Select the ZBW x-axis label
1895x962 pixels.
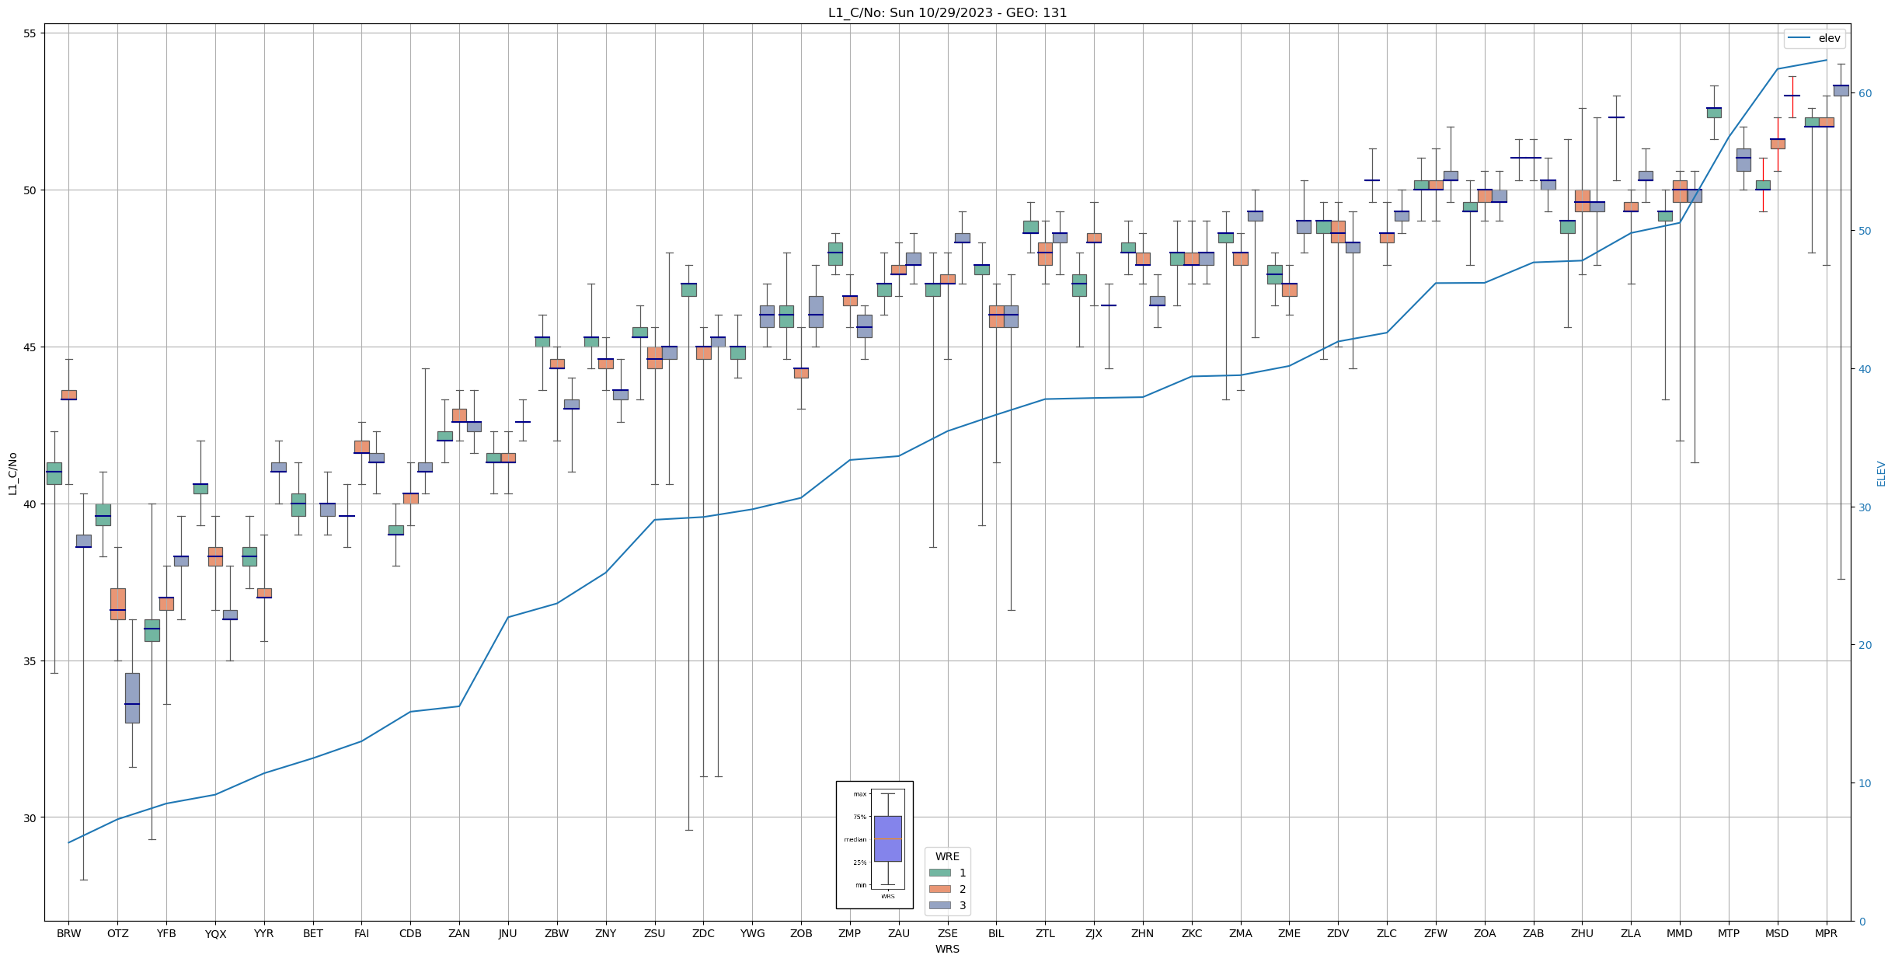[x=557, y=933]
